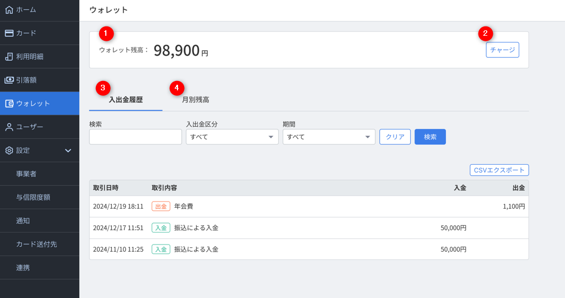Viewport: 565px width, 298px height.
Task: Focus the 検索 text input field
Action: [x=136, y=137]
